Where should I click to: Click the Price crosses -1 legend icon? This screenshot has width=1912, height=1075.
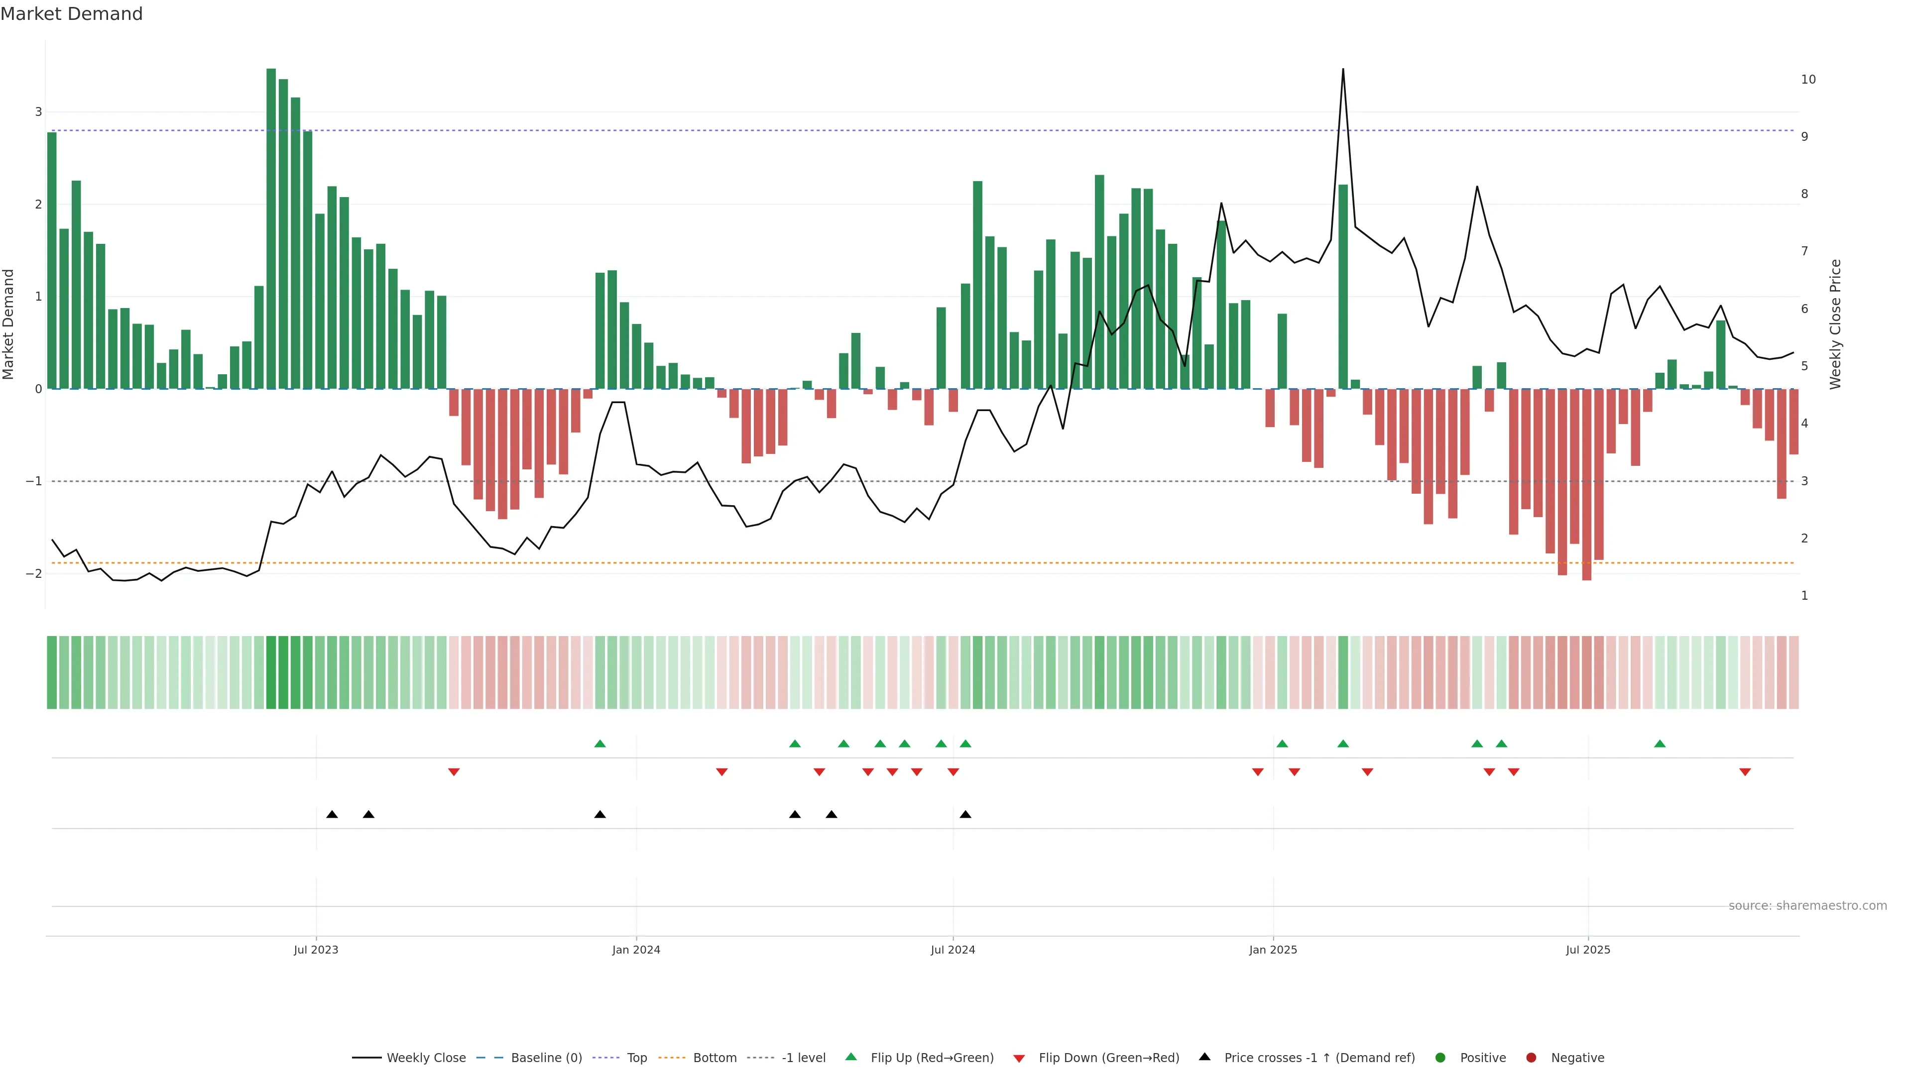tap(1204, 1057)
